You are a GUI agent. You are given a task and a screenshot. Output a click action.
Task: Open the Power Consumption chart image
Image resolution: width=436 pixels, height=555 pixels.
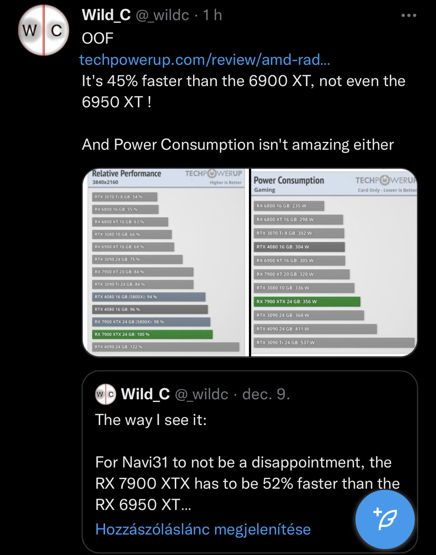334,263
